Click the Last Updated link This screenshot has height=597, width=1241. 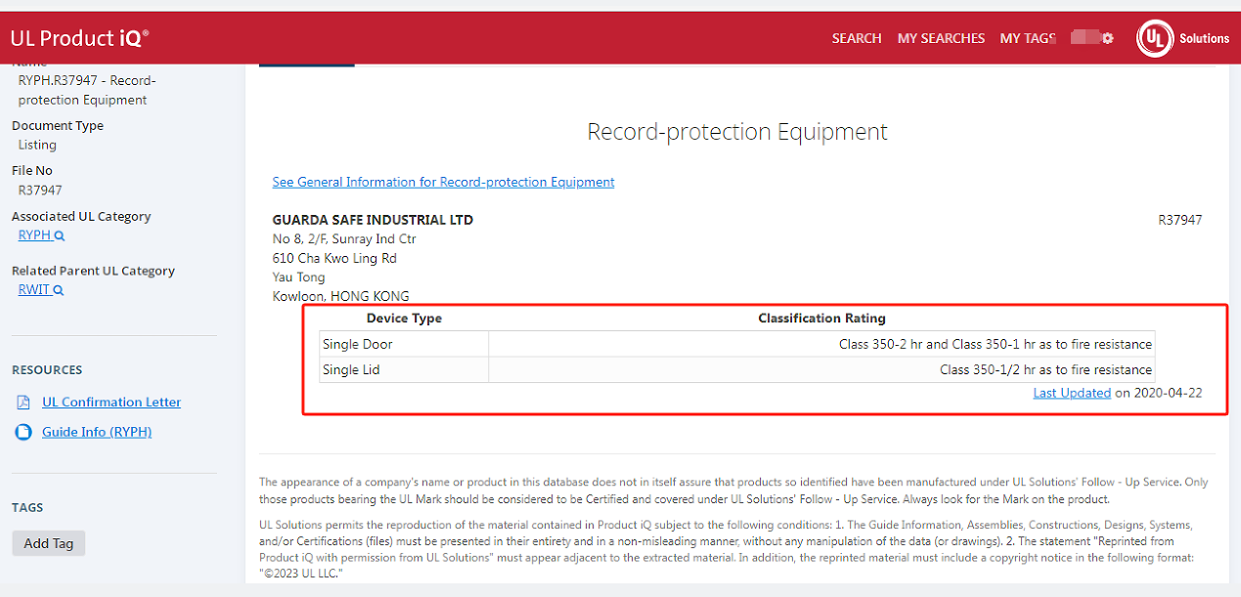point(1072,393)
